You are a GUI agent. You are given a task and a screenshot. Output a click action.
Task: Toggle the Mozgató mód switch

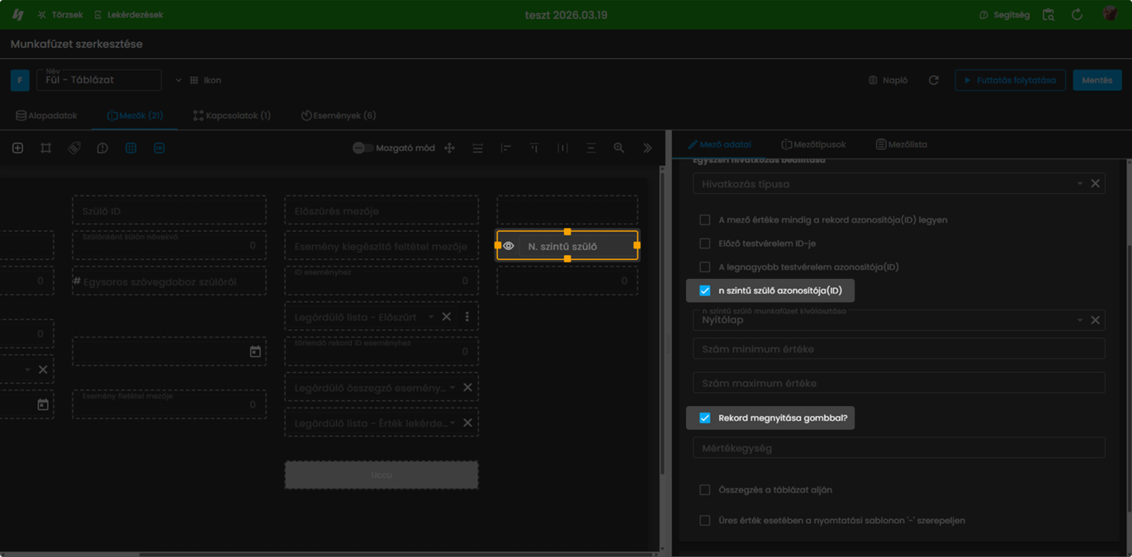pyautogui.click(x=363, y=148)
